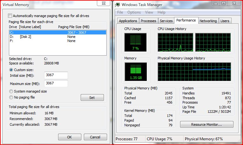Image resolution: width=243 pixels, height=145 pixels.
Task: Click the Memory 1.35 GB meter
Action: tap(136, 72)
